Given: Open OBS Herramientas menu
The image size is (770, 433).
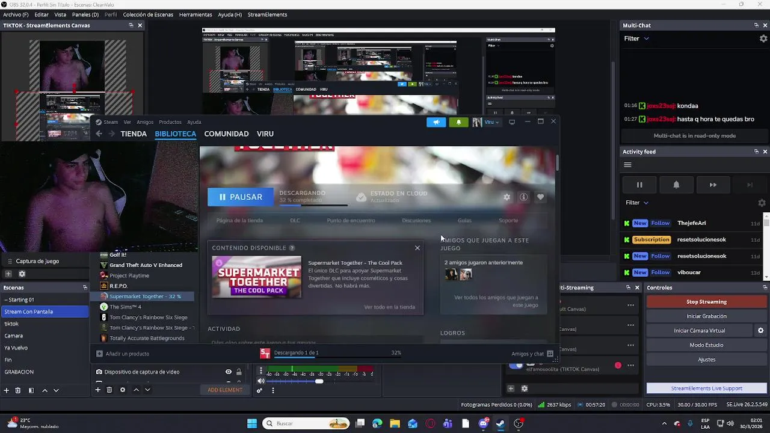Looking at the screenshot, I should click(x=196, y=14).
